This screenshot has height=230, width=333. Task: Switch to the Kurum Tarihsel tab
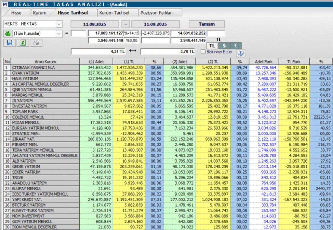pos(115,12)
